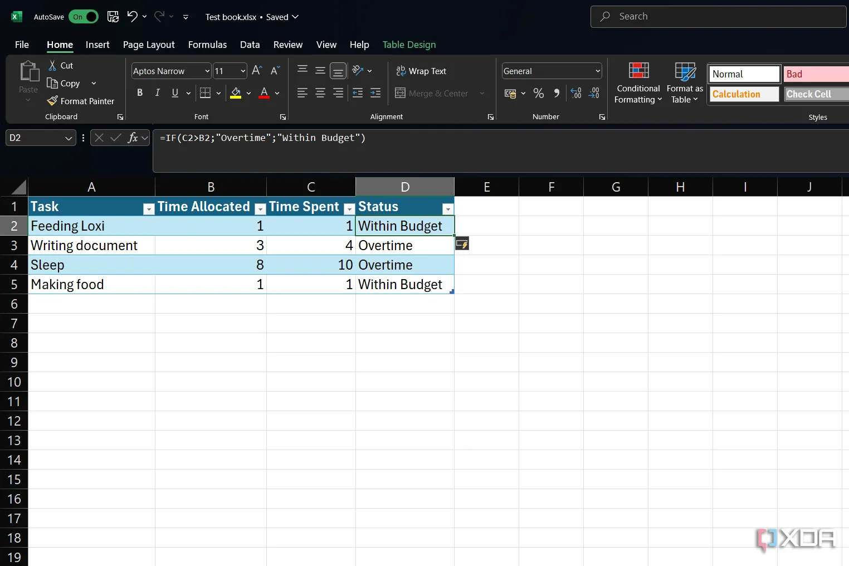This screenshot has width=849, height=566.
Task: Open the Status column filter dropdown
Action: click(448, 209)
